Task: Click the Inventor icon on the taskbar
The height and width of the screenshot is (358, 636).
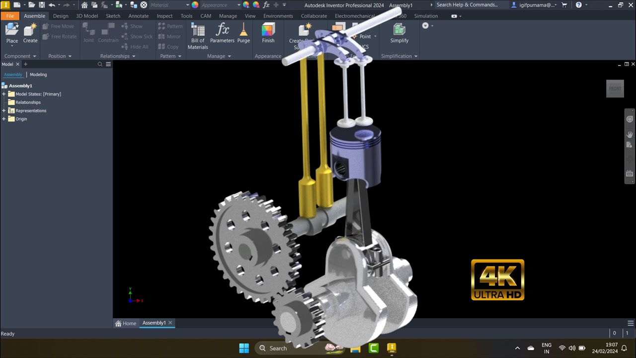Action: [x=392, y=348]
